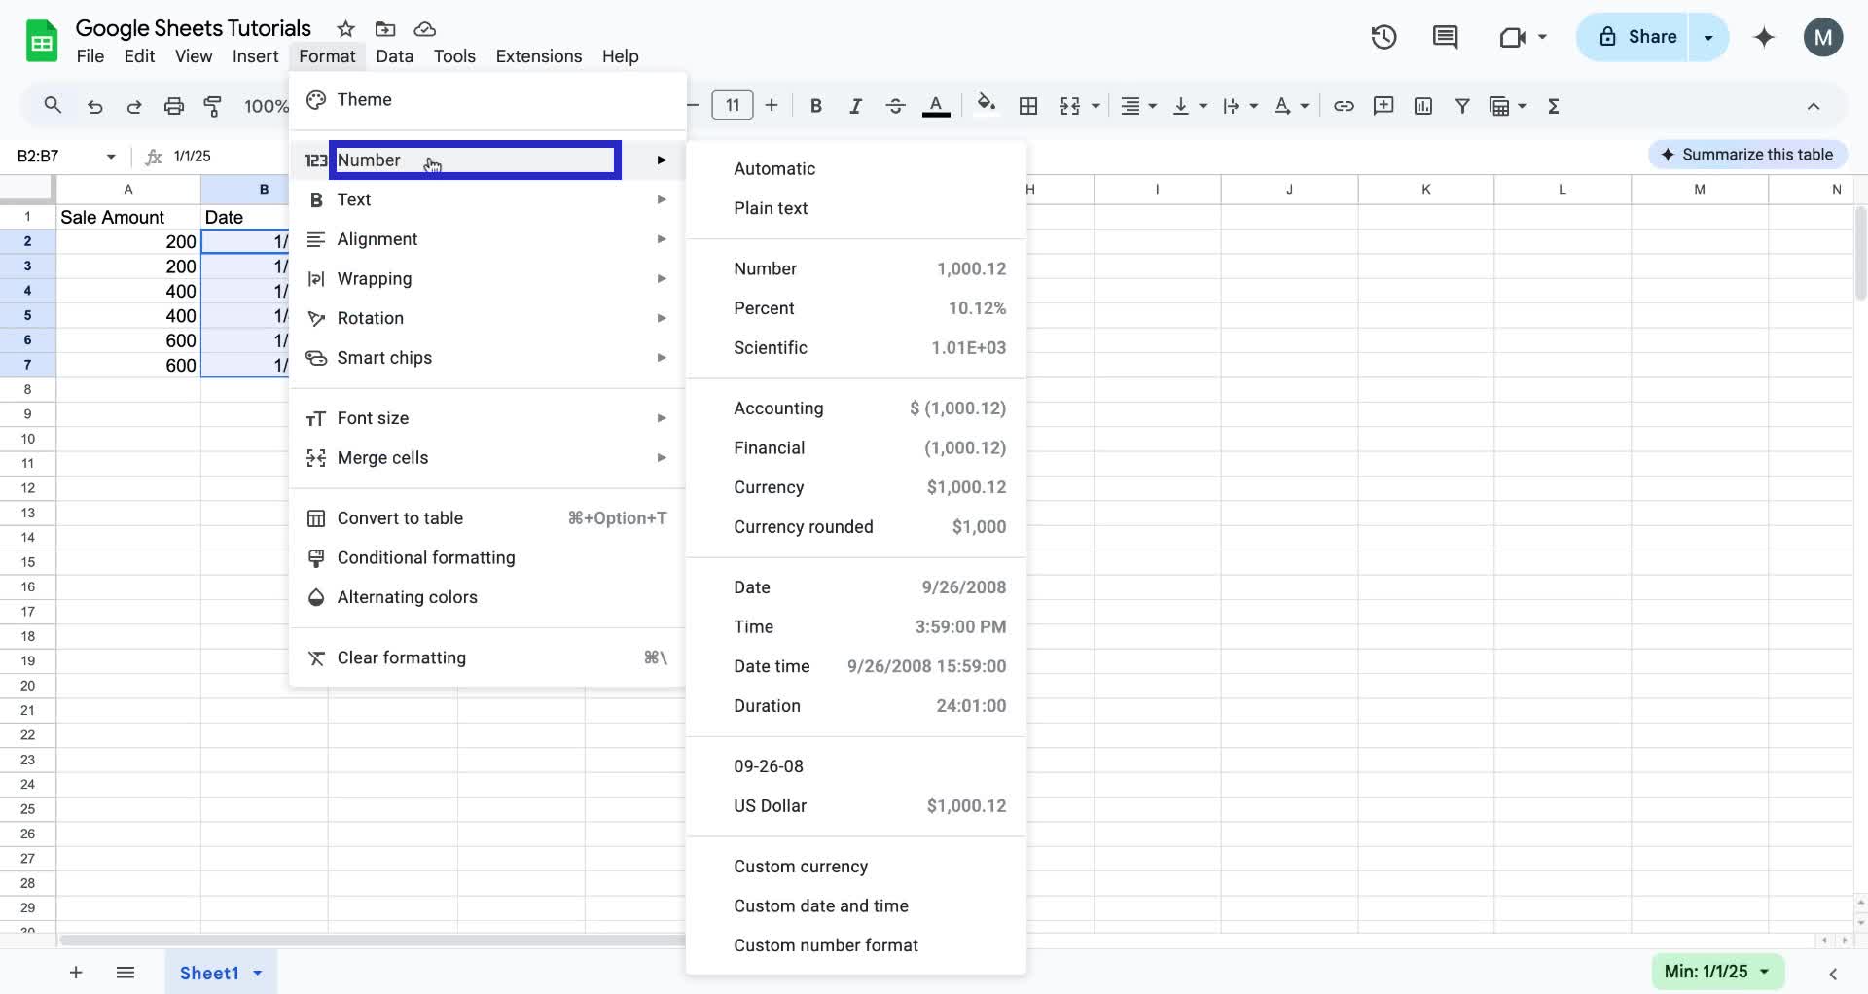1868x994 pixels.
Task: Insert a comment using the toolbar icon
Action: pyautogui.click(x=1383, y=105)
